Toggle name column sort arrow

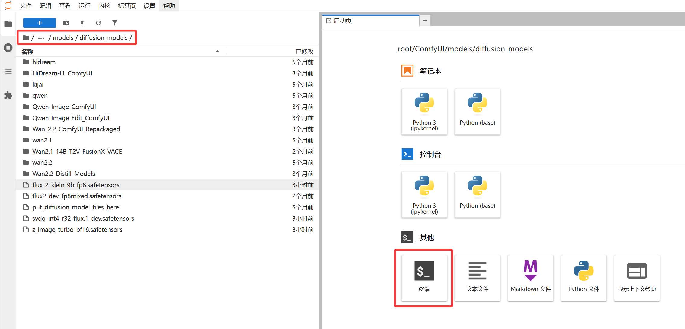217,52
